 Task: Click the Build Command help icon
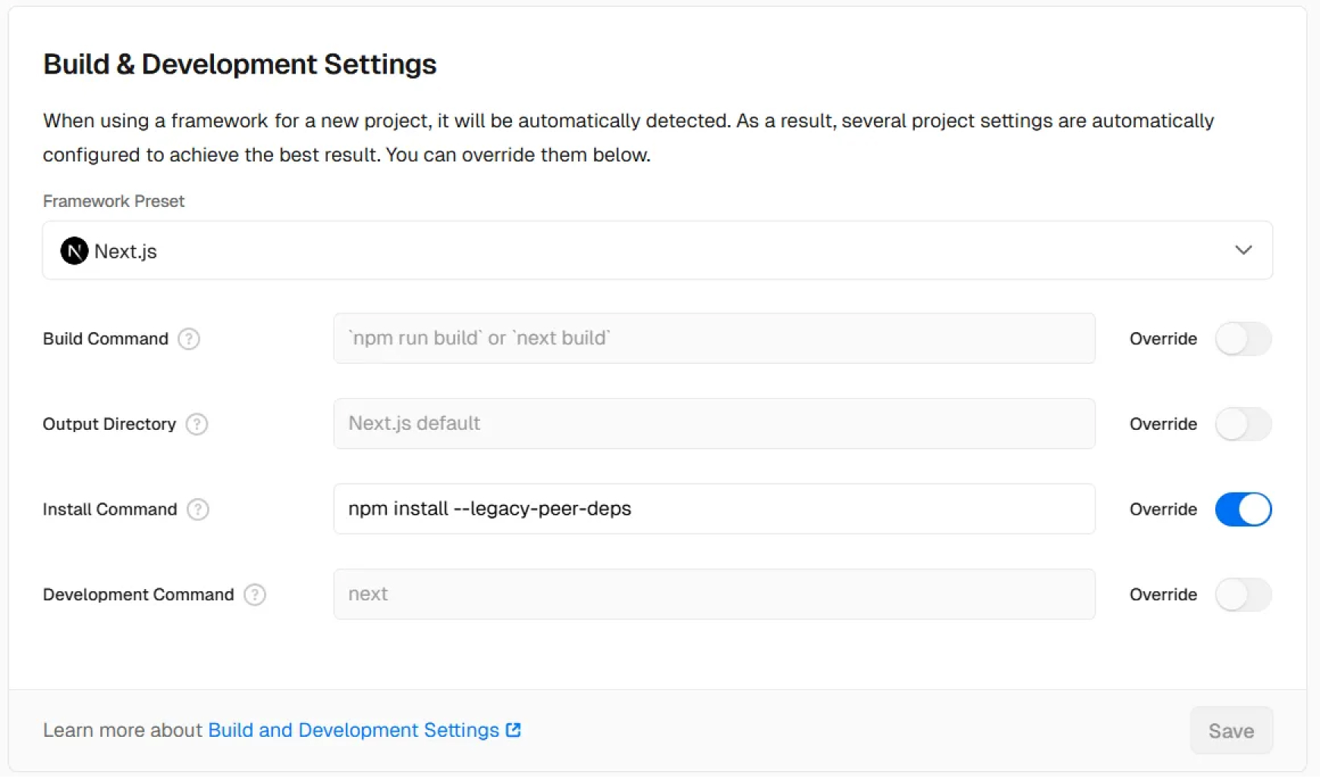coord(189,339)
